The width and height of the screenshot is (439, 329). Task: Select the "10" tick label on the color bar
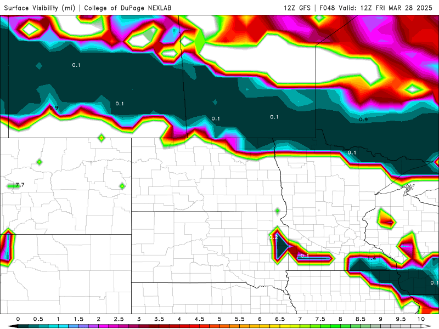421,319
